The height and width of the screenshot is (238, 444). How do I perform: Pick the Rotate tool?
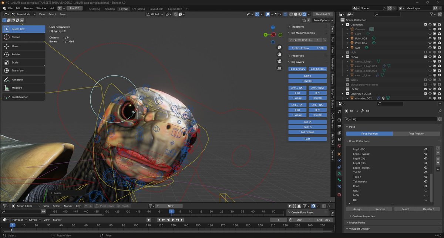click(x=24, y=54)
